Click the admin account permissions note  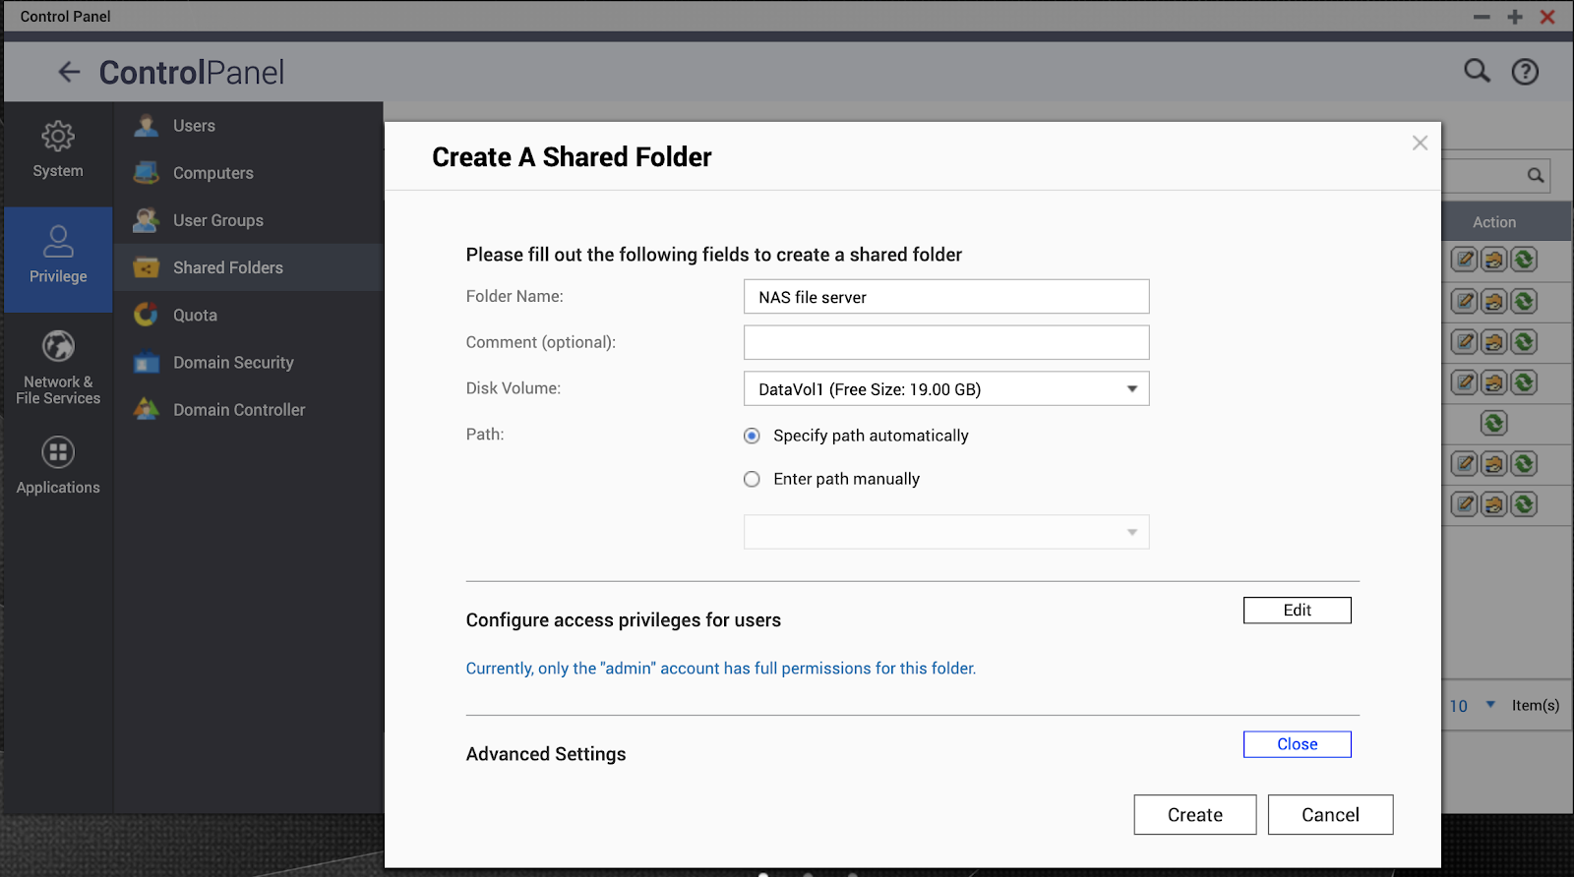(x=721, y=669)
